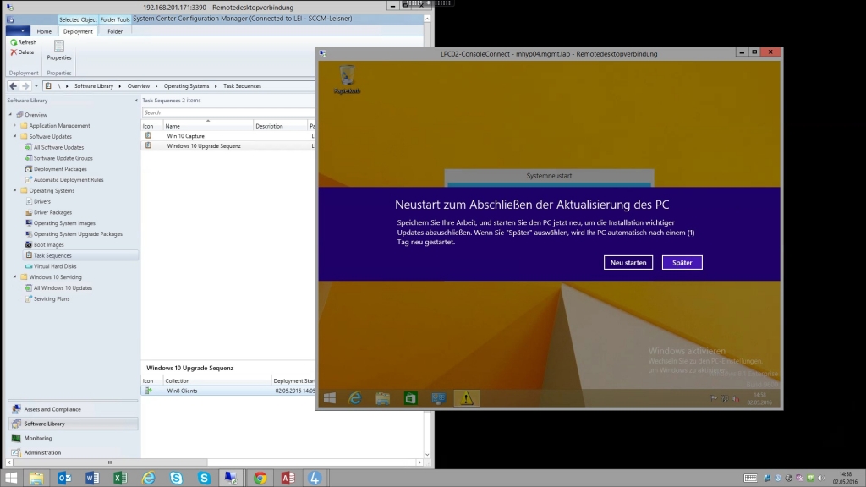Image resolution: width=866 pixels, height=487 pixels.
Task: Navigate forward with the forward arrow
Action: (x=25, y=85)
